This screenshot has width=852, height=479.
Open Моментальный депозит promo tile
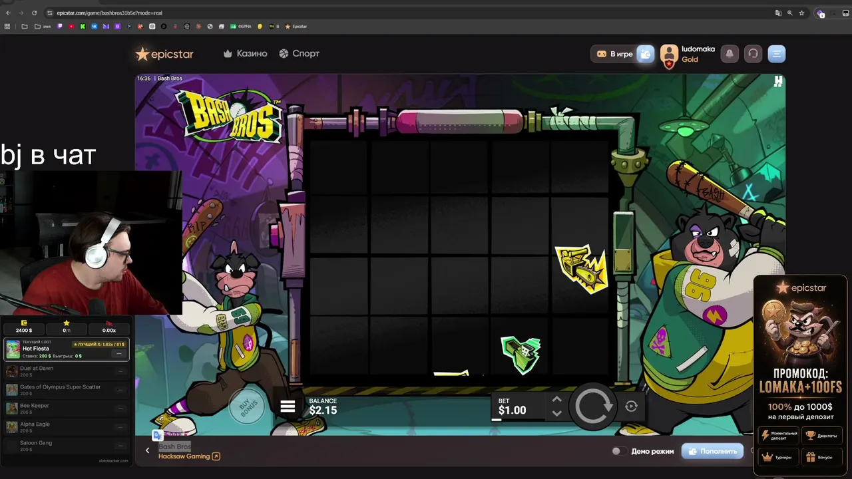777,436
